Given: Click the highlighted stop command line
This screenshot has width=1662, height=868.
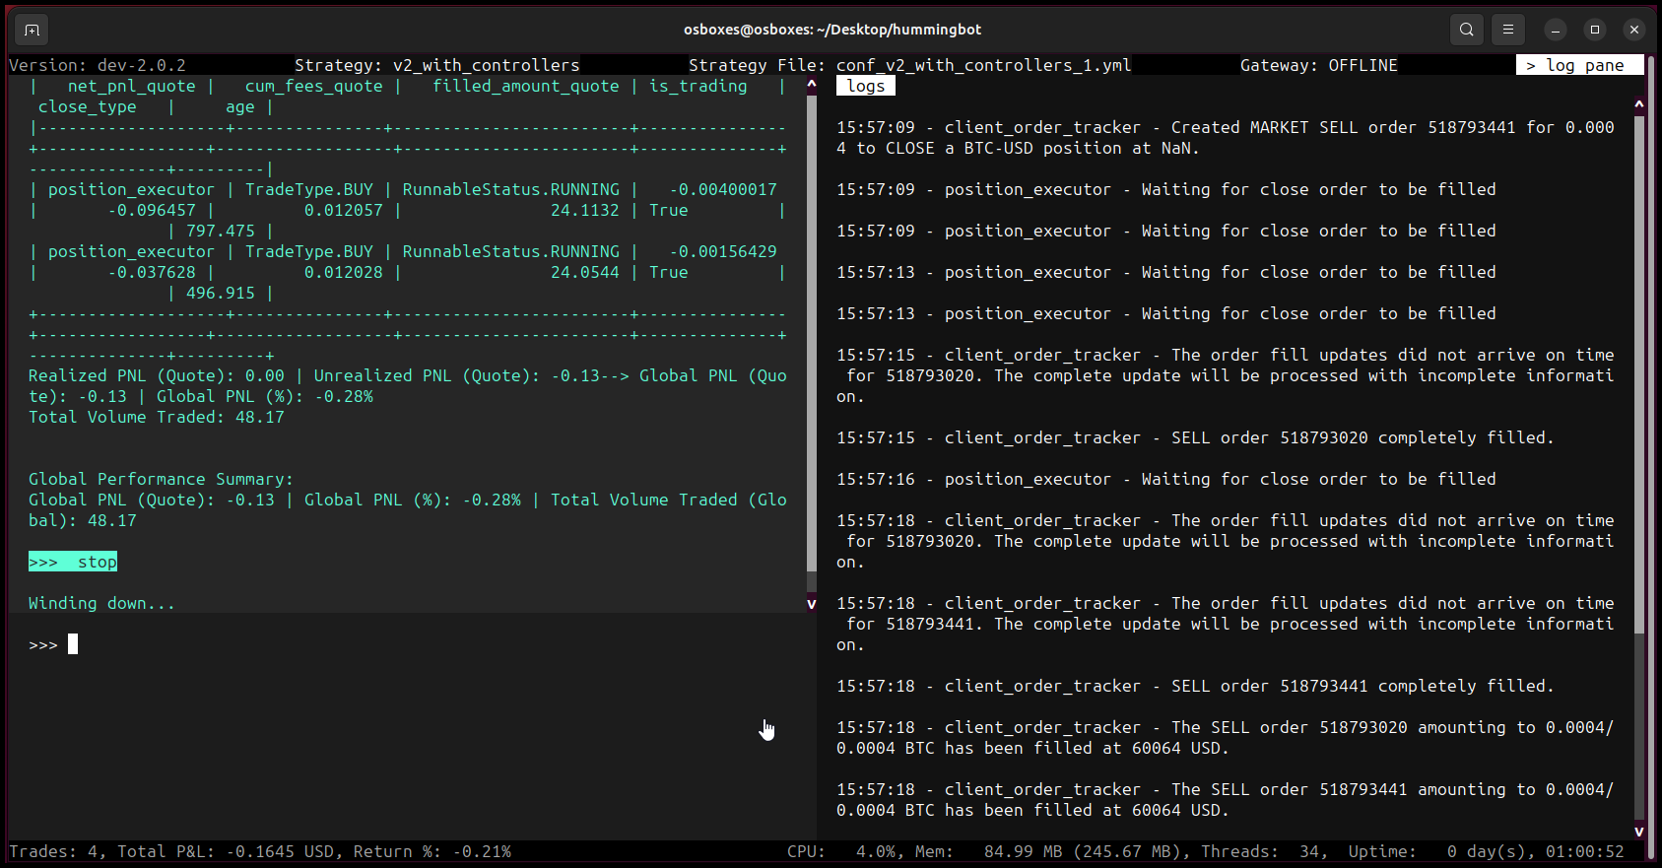Looking at the screenshot, I should 73,563.
